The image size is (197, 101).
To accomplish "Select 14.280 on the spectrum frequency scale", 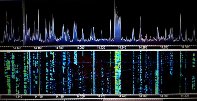I will (x=164, y=47).
